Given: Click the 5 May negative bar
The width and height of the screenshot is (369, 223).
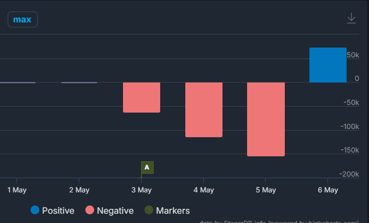Looking at the screenshot, I should tap(266, 119).
